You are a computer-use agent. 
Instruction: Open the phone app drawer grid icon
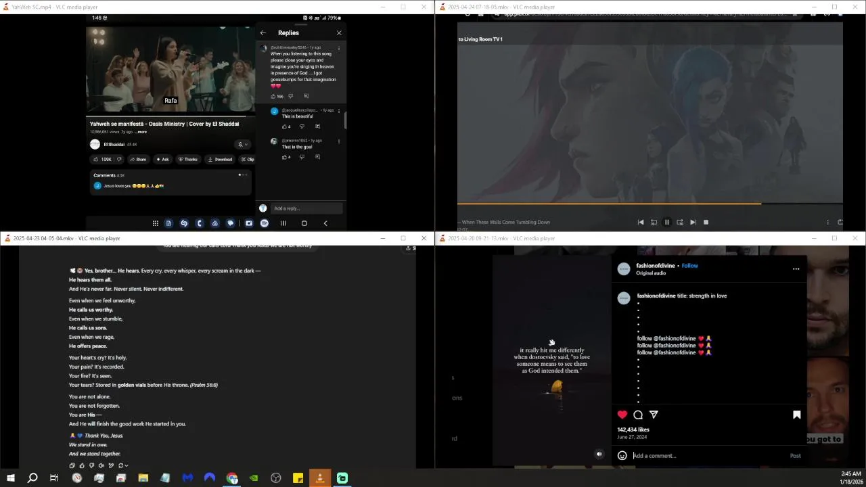coord(155,223)
